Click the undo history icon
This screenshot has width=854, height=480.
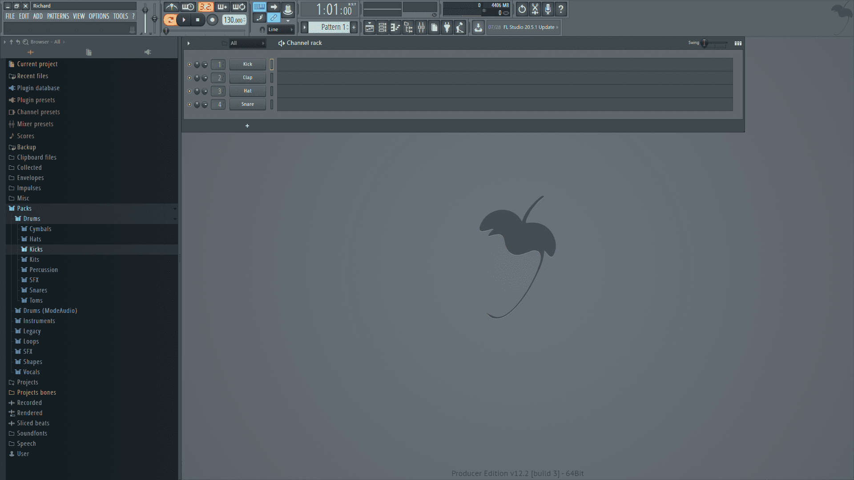(x=522, y=9)
